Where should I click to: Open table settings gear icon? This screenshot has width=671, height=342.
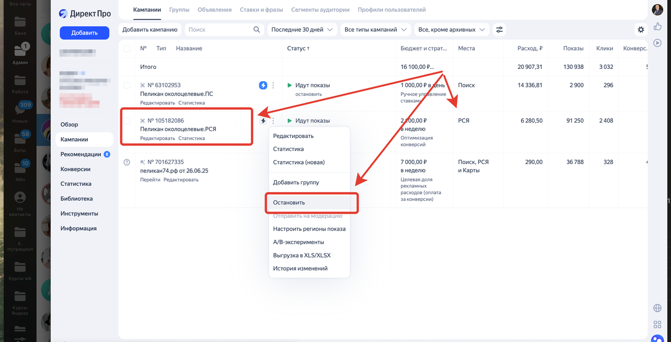point(641,30)
